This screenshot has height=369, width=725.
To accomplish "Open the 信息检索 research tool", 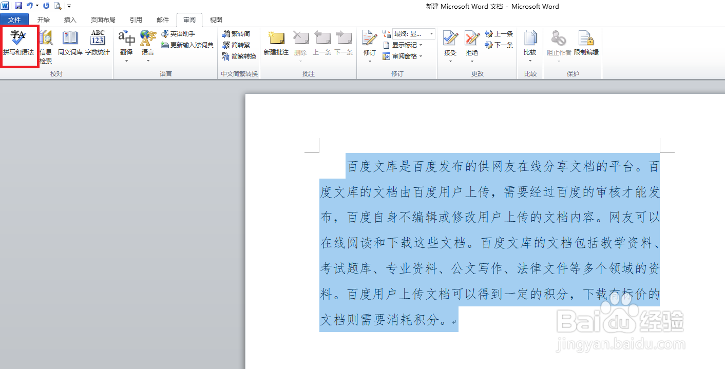I will (46, 47).
